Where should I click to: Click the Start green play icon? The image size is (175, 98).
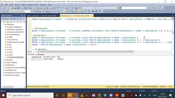80,8
